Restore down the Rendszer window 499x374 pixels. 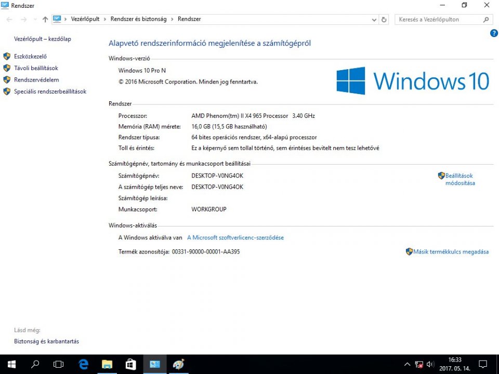(464, 5)
